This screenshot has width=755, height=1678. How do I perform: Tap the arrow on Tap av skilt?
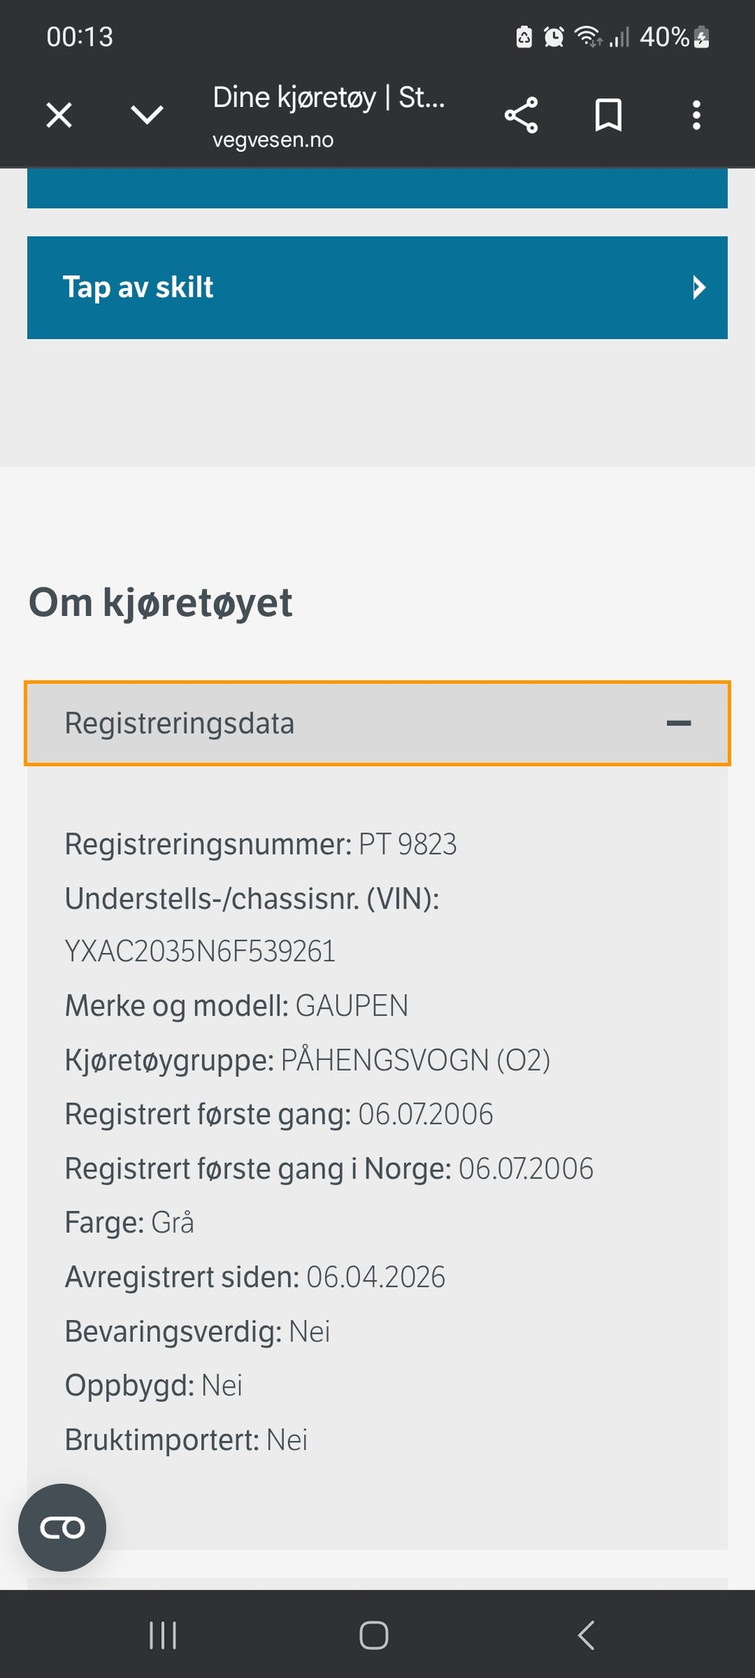click(x=698, y=288)
